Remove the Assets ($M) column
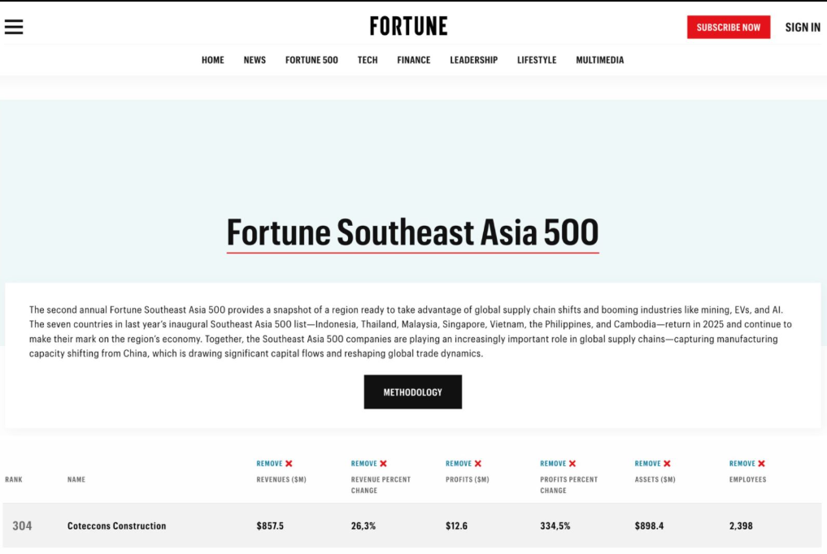Image resolution: width=827 pixels, height=554 pixels. click(x=653, y=464)
